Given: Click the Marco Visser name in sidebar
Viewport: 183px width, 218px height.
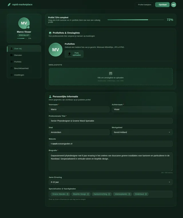Looking at the screenshot, I should (24, 32).
